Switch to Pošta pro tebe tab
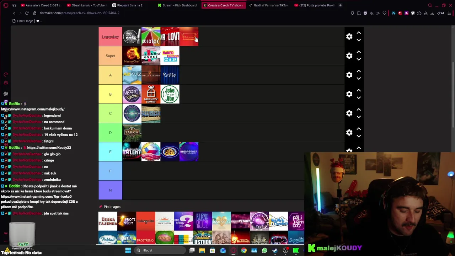 314,5
